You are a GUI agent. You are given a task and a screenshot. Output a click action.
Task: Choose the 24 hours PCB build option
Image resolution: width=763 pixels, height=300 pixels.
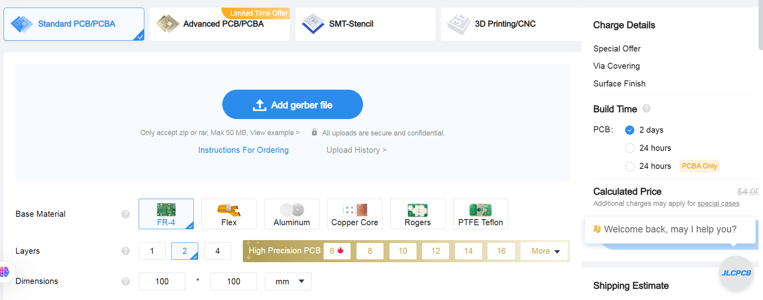[630, 148]
